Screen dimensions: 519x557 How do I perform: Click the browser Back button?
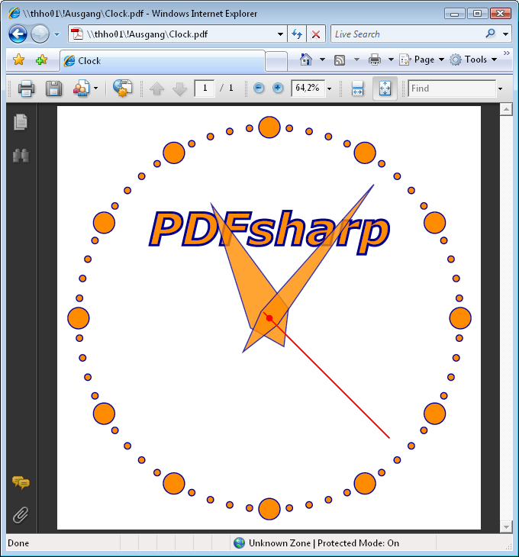coord(18,34)
